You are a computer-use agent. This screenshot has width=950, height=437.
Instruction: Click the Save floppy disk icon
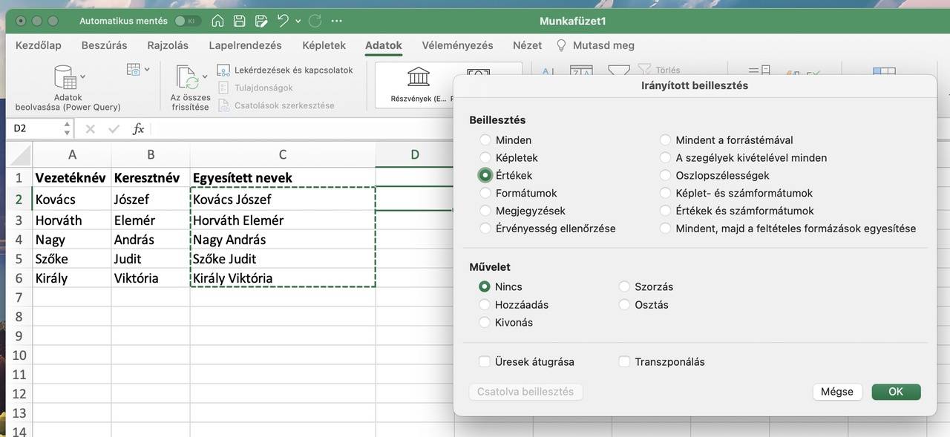click(x=239, y=21)
